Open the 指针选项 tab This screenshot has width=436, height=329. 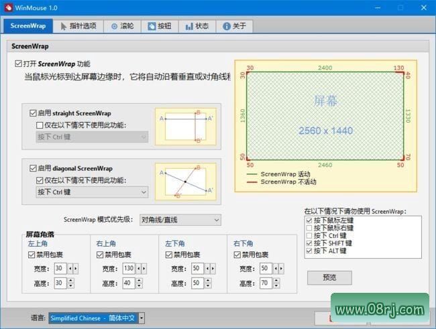coord(78,26)
